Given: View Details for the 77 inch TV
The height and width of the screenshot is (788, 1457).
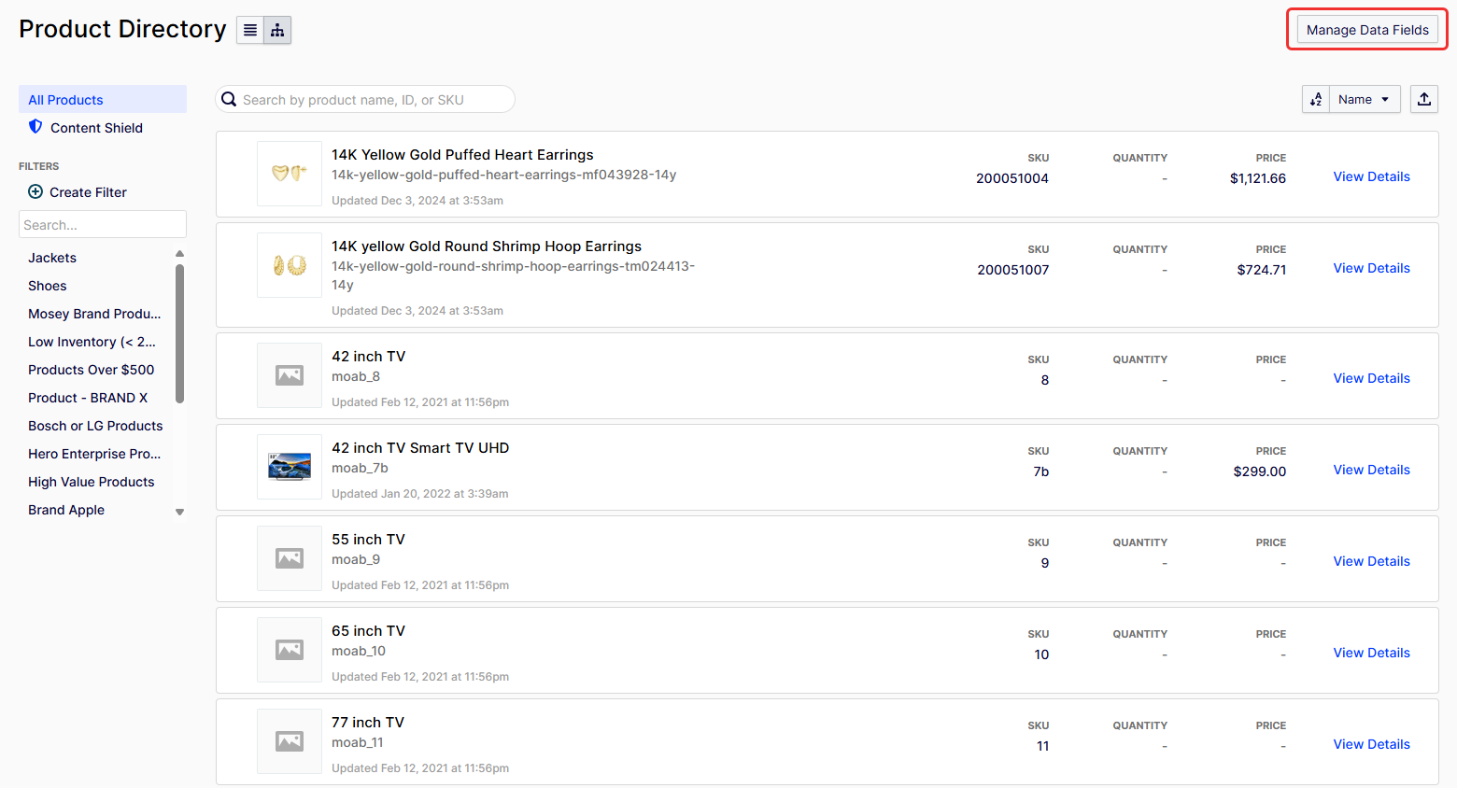Looking at the screenshot, I should point(1371,744).
